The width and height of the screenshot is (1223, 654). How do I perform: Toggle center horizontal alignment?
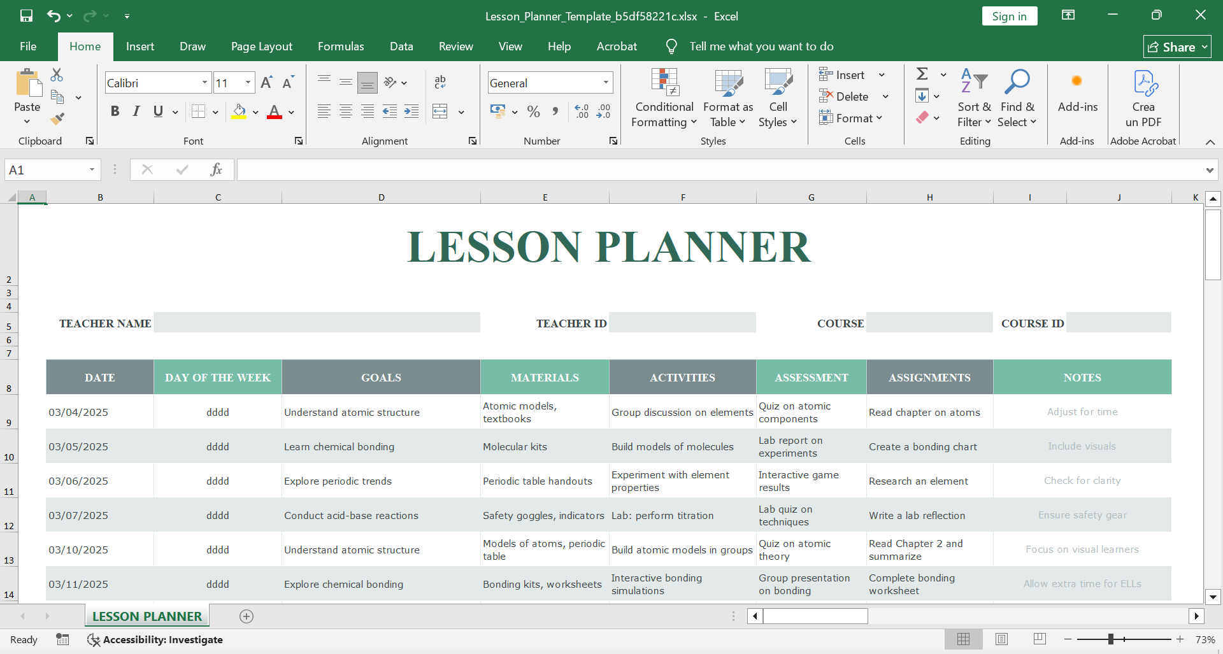point(346,111)
